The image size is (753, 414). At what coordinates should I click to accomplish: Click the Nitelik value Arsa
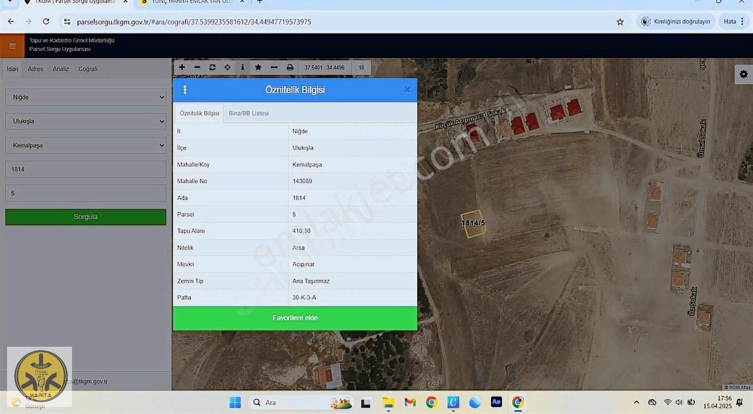click(298, 248)
